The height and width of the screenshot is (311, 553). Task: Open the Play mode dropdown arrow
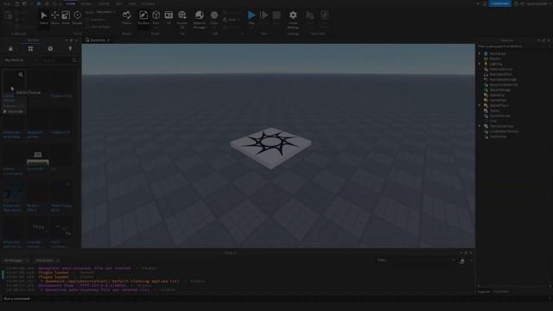coord(251,28)
